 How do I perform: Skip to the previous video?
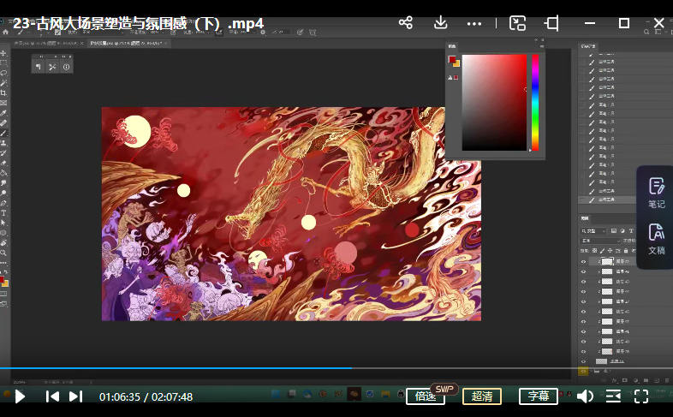point(52,396)
